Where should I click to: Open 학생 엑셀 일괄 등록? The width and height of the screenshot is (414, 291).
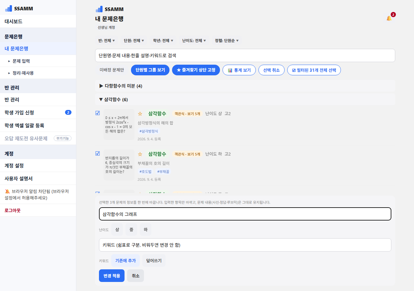coord(38,125)
